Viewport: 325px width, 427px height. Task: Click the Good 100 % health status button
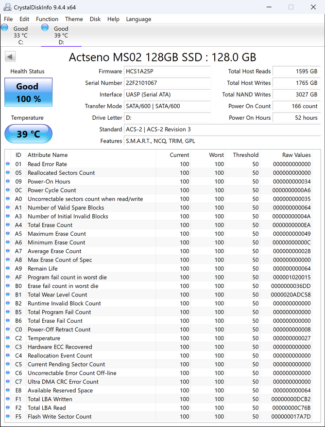coord(28,92)
